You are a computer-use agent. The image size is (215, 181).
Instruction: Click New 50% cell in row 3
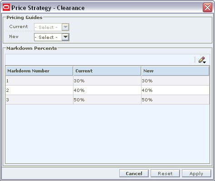coord(176,100)
